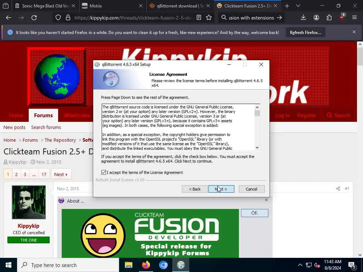Go to The Repository breadcrumb
Image resolution: width=363 pixels, height=272 pixels.
point(60,140)
